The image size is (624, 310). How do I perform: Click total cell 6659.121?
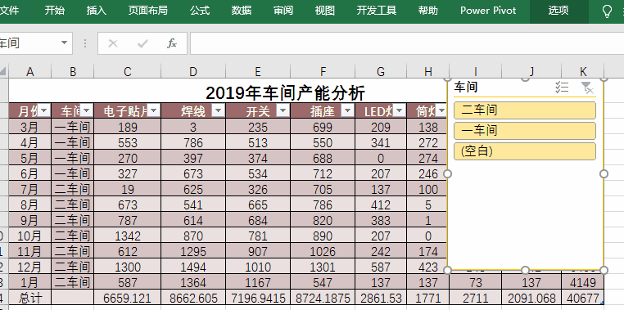(128, 298)
